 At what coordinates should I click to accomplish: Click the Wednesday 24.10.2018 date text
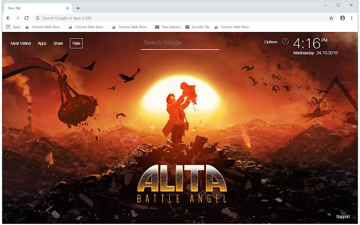(315, 53)
